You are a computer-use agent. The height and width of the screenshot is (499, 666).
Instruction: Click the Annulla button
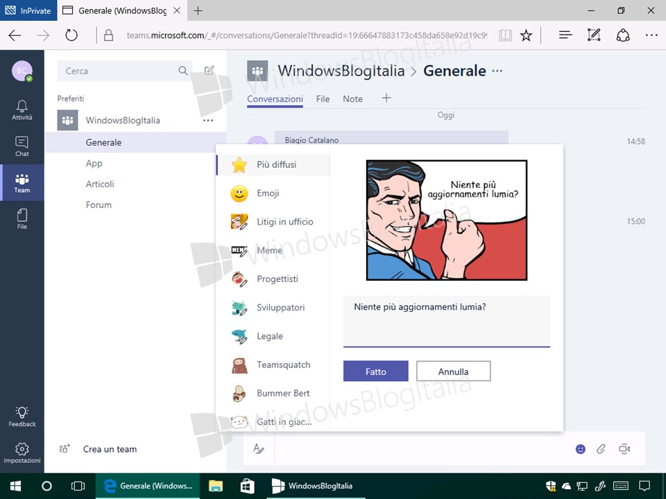click(453, 371)
